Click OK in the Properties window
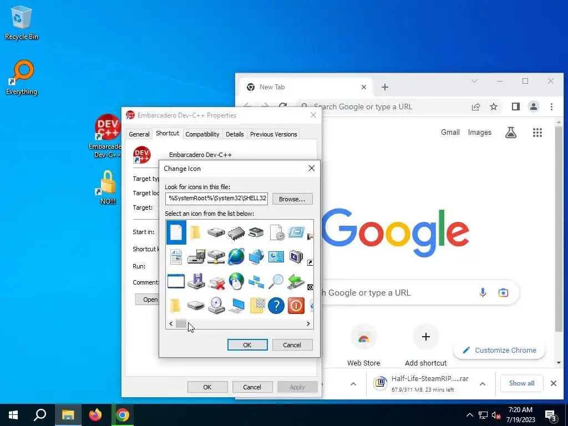Screen dimensions: 568x426 click(x=207, y=387)
